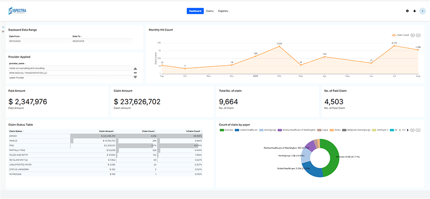Open the filter funnel icon in sidebar
The height and width of the screenshot is (199, 430).
click(3, 32)
